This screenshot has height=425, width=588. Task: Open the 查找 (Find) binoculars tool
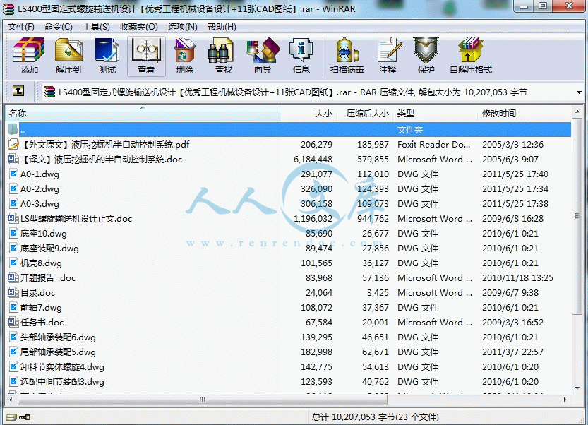tap(224, 56)
